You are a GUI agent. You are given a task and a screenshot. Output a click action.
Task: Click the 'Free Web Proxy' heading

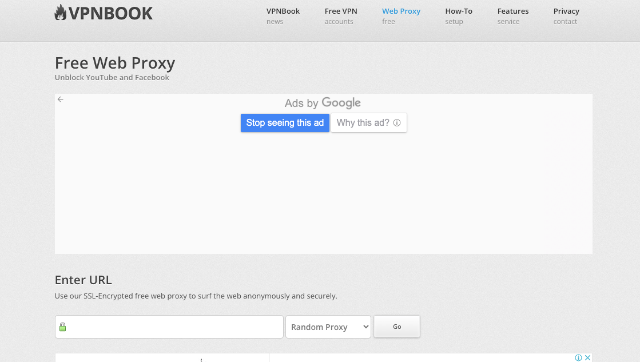point(115,63)
